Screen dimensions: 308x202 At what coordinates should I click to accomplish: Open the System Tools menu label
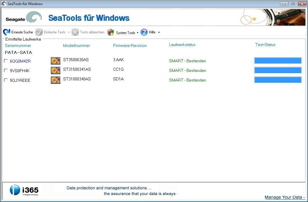click(125, 33)
